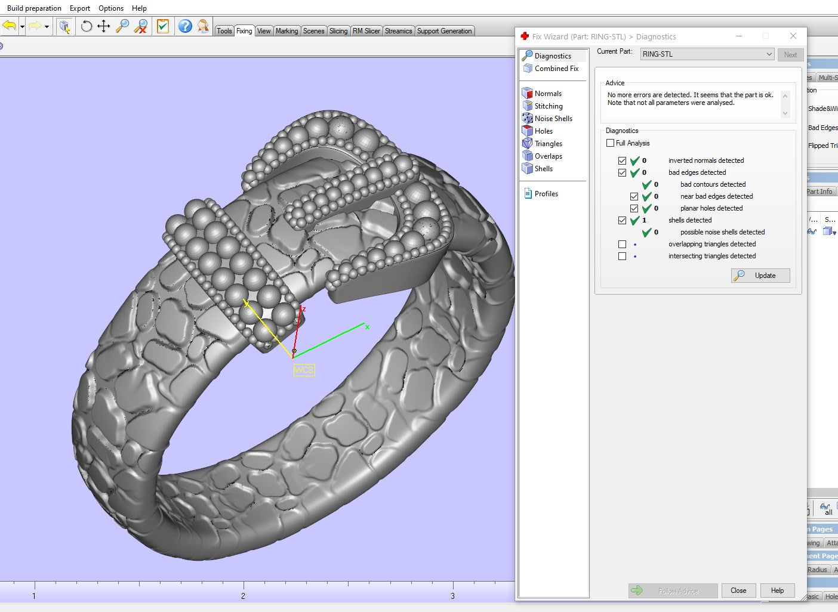The image size is (838, 612).
Task: Click the Update button
Action: pos(760,276)
